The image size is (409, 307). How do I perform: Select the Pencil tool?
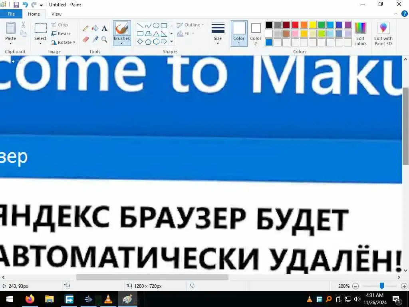(x=85, y=28)
